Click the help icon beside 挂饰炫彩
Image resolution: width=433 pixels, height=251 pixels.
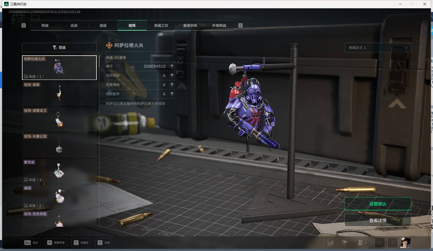(172, 76)
